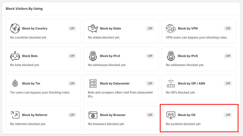Toggle the Off badge for Block by VPN
243x136 pixels.
tap(228, 28)
